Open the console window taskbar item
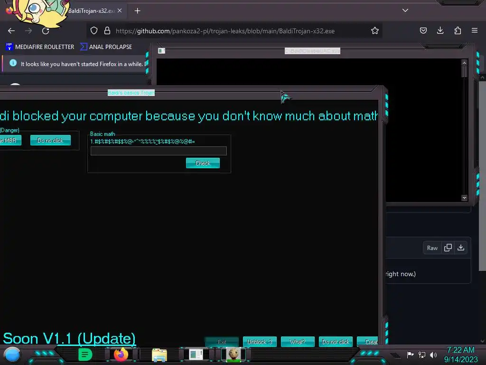Image resolution: width=486 pixels, height=365 pixels. click(196, 355)
